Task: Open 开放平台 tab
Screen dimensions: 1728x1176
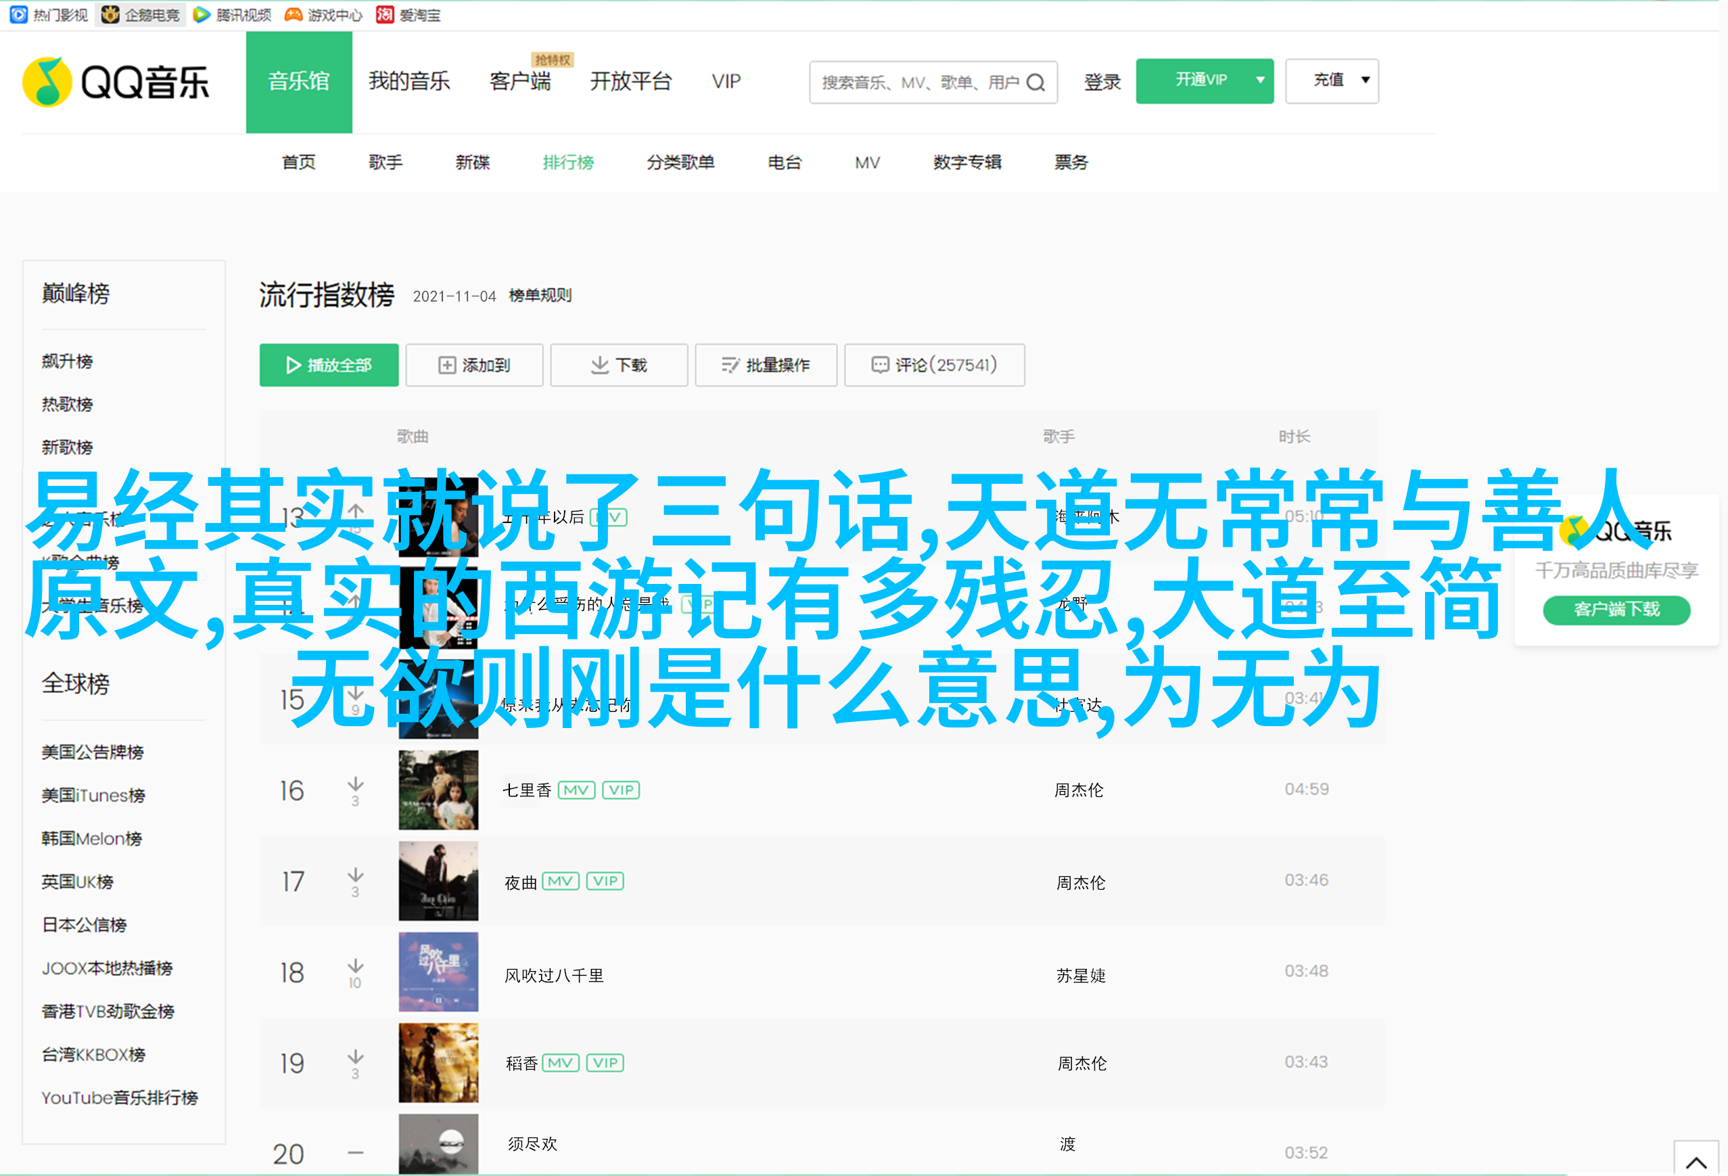Action: point(630,81)
